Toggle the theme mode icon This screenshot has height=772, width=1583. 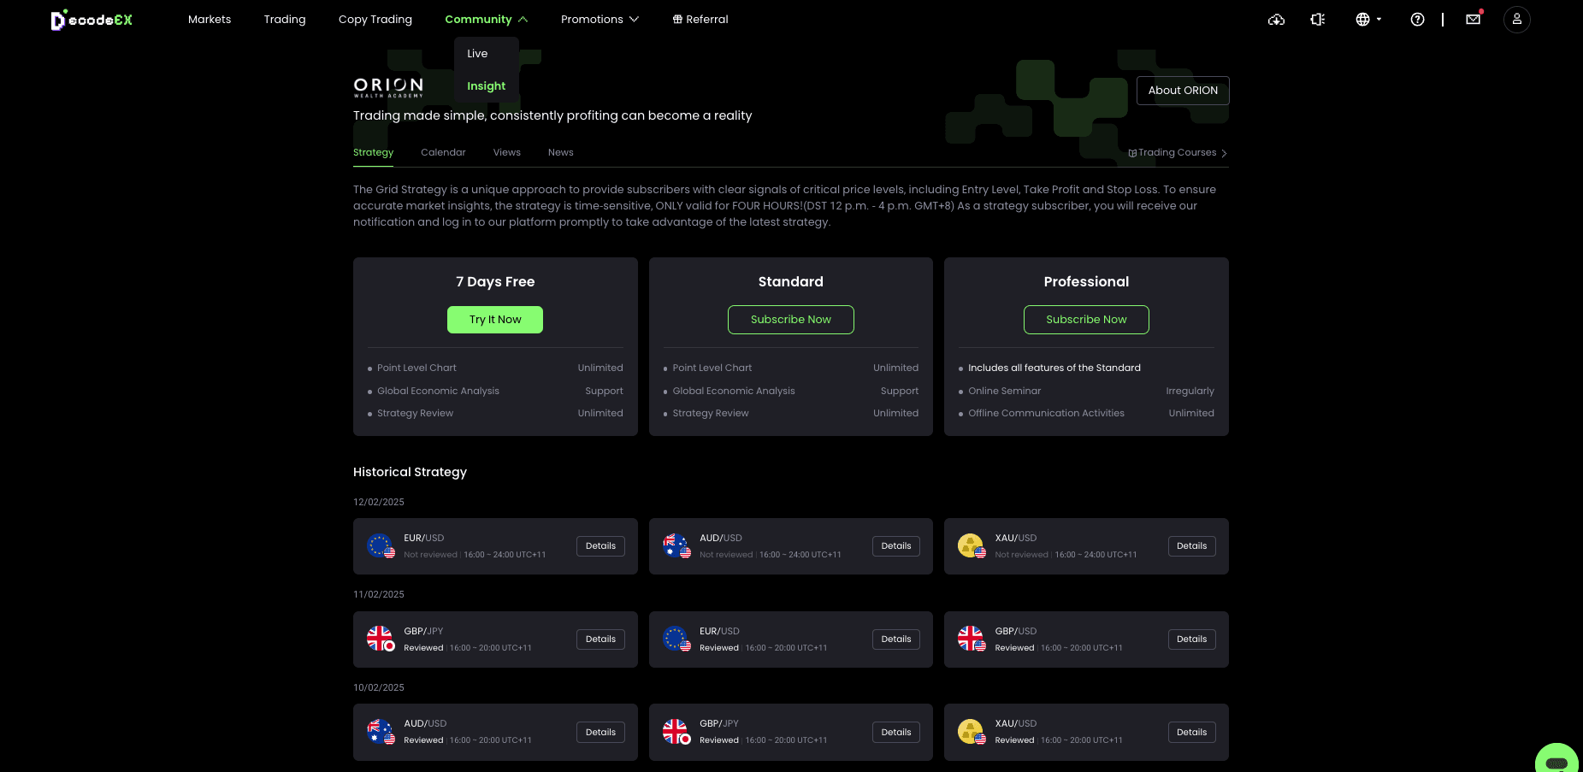pyautogui.click(x=1318, y=20)
